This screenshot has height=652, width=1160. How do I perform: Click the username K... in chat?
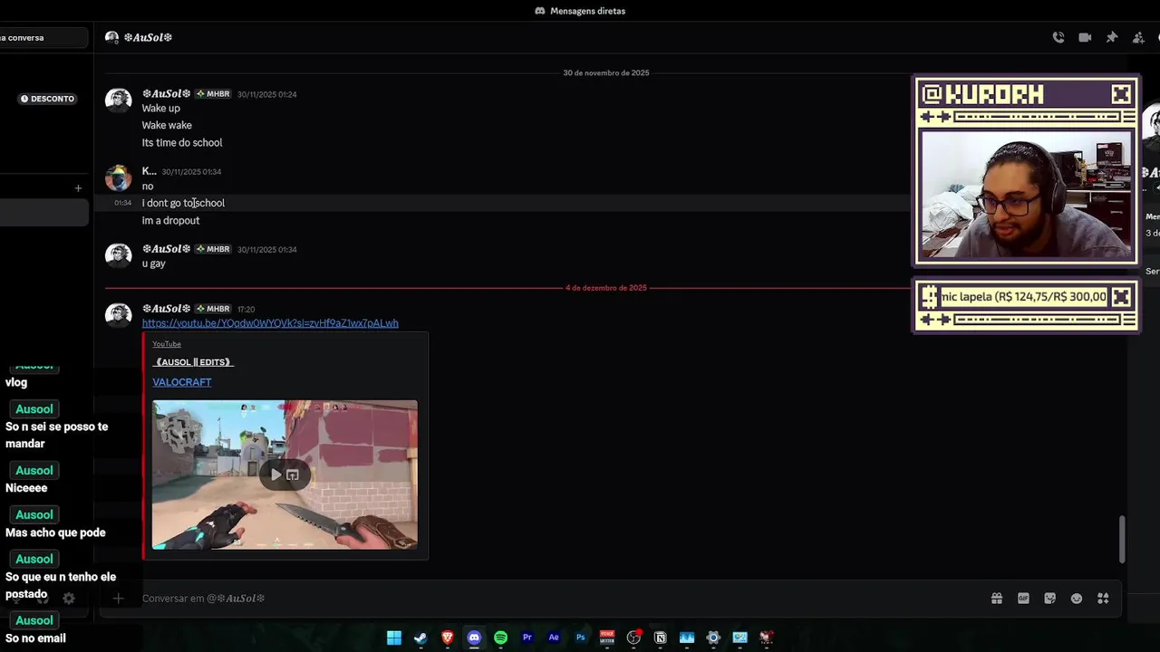tap(149, 171)
